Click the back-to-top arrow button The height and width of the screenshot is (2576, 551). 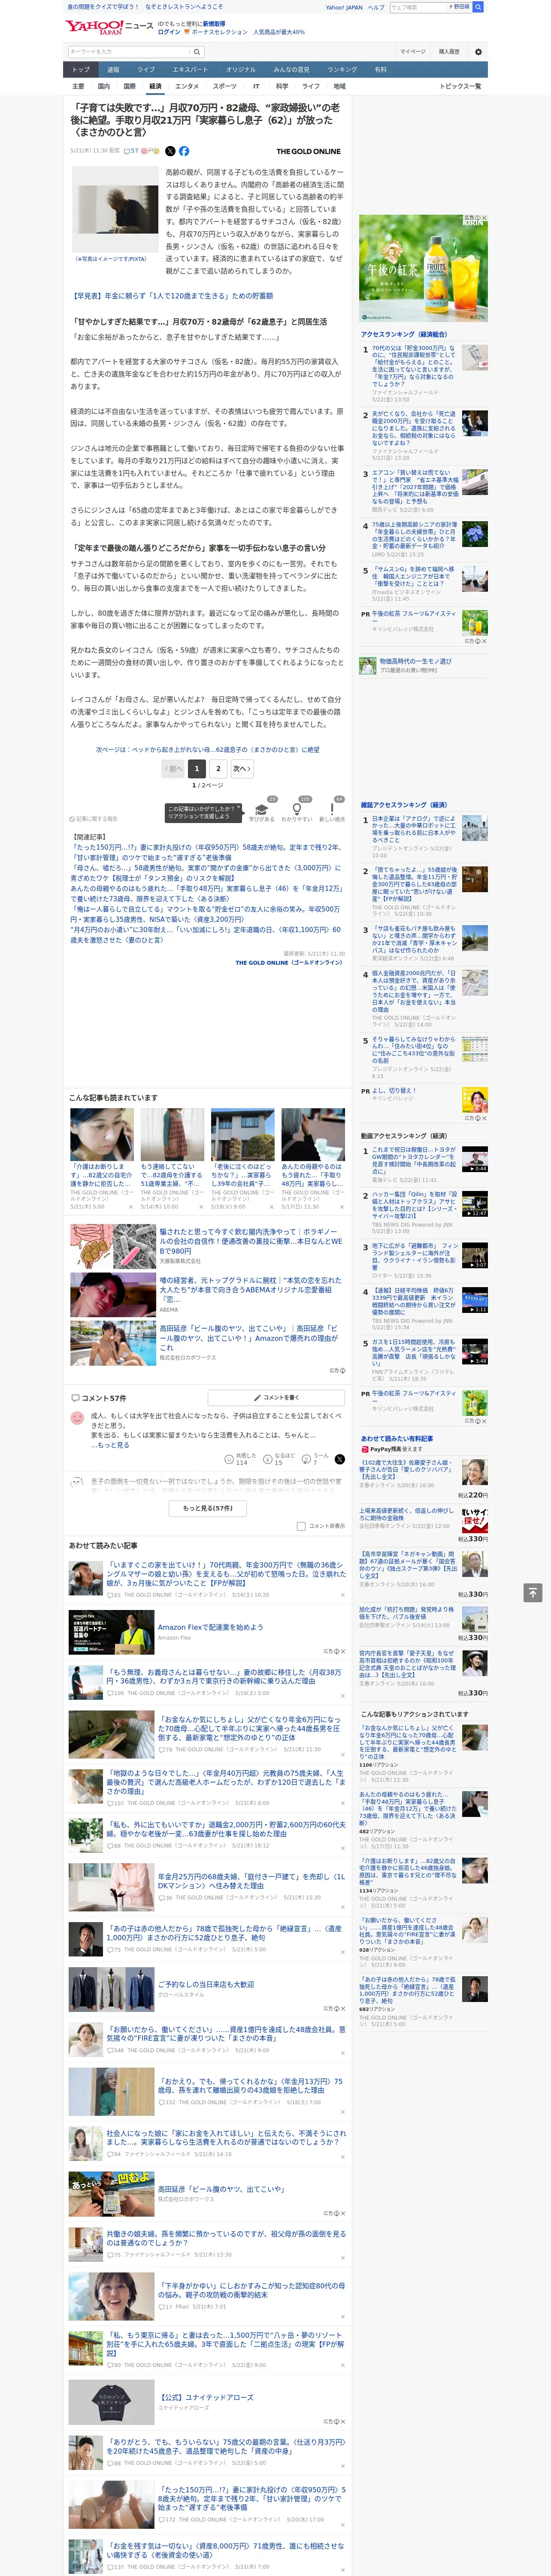[533, 1592]
